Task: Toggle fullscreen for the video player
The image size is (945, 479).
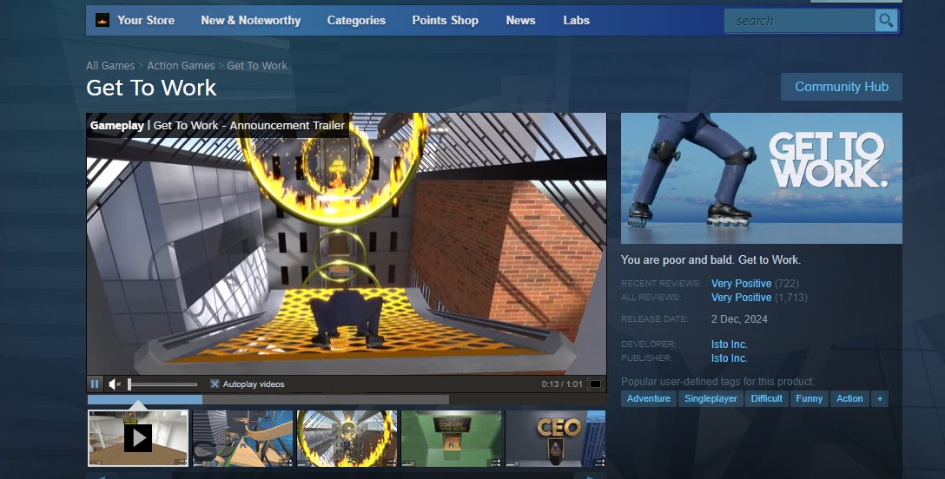Action: 595,384
